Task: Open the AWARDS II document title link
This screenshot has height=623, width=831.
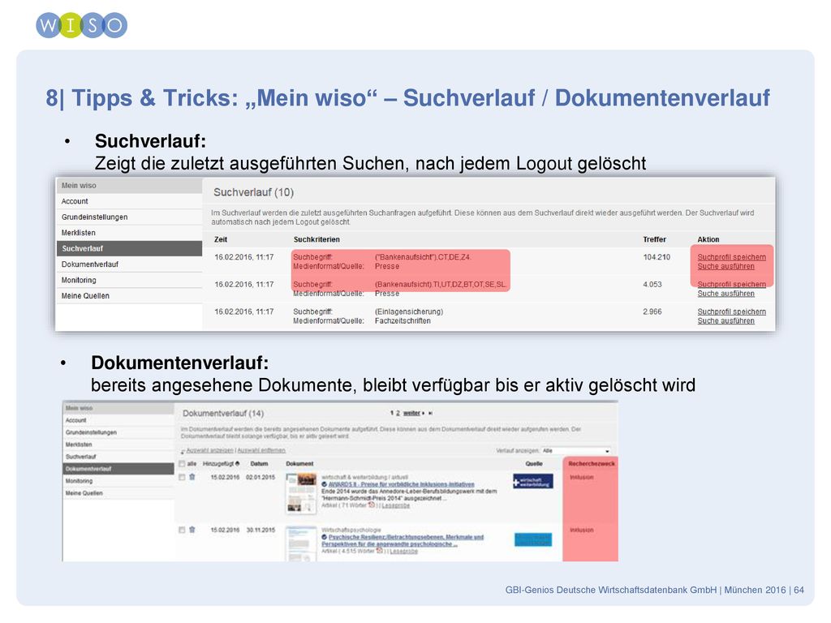Action: click(x=401, y=484)
